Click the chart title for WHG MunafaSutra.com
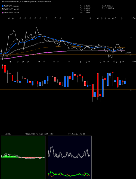 click(x=27, y=2)
